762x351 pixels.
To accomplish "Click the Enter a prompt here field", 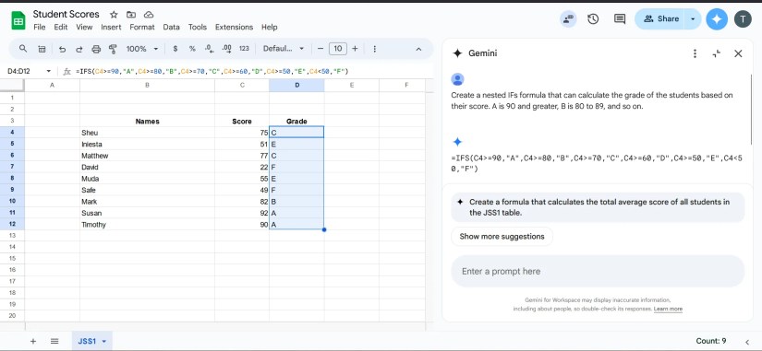I will [598, 272].
